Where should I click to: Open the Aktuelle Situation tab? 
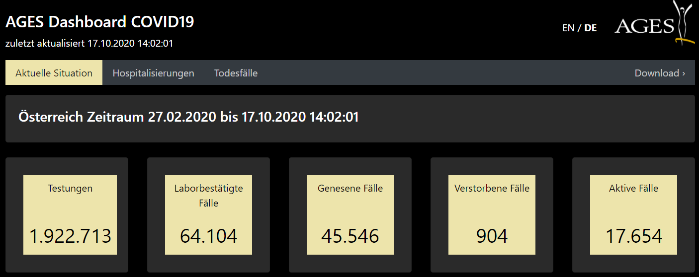point(54,73)
